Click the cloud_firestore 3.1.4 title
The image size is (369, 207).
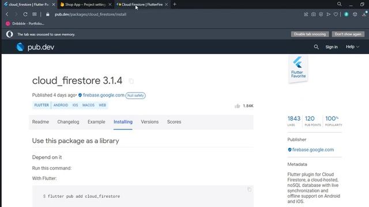click(x=77, y=80)
